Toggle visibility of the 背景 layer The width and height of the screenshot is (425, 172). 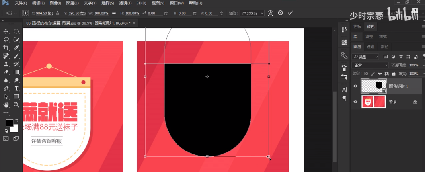coord(355,102)
